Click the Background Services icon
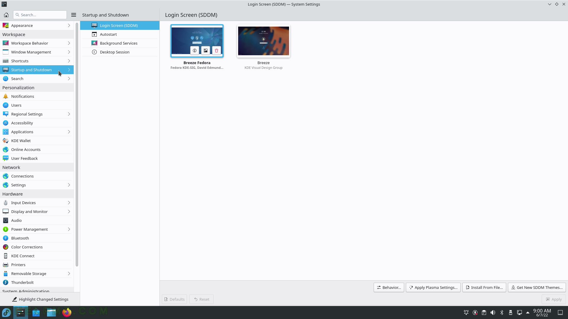568x319 pixels. [94, 43]
